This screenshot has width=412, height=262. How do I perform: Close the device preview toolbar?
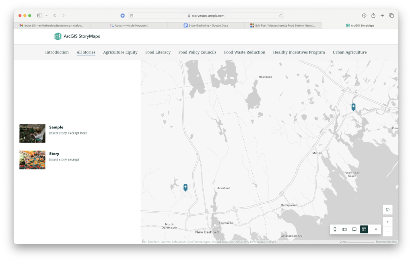tap(376, 229)
